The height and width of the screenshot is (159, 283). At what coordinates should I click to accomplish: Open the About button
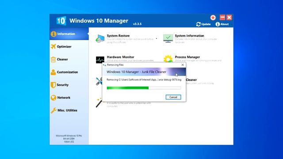pos(222,24)
